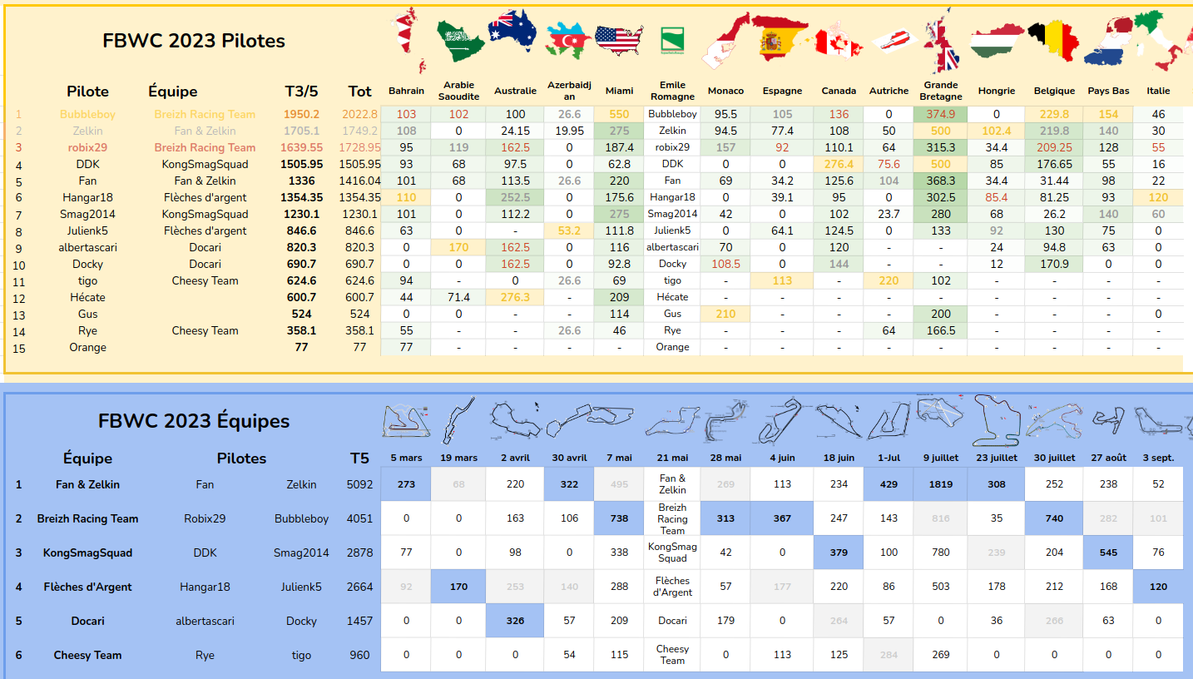The width and height of the screenshot is (1193, 679).
Task: Select the highlighted '545' cell under 27 août
Action: coord(1108,553)
